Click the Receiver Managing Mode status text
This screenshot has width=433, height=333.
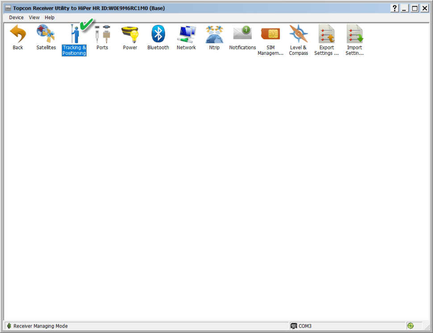point(41,326)
